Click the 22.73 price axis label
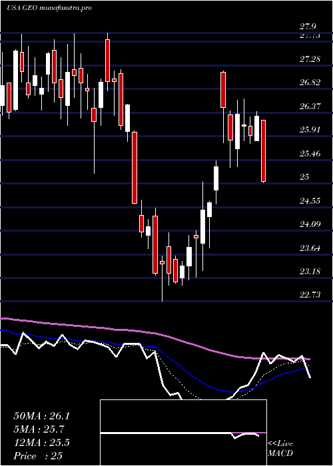Viewport: 333px width, 466px height. point(310,294)
